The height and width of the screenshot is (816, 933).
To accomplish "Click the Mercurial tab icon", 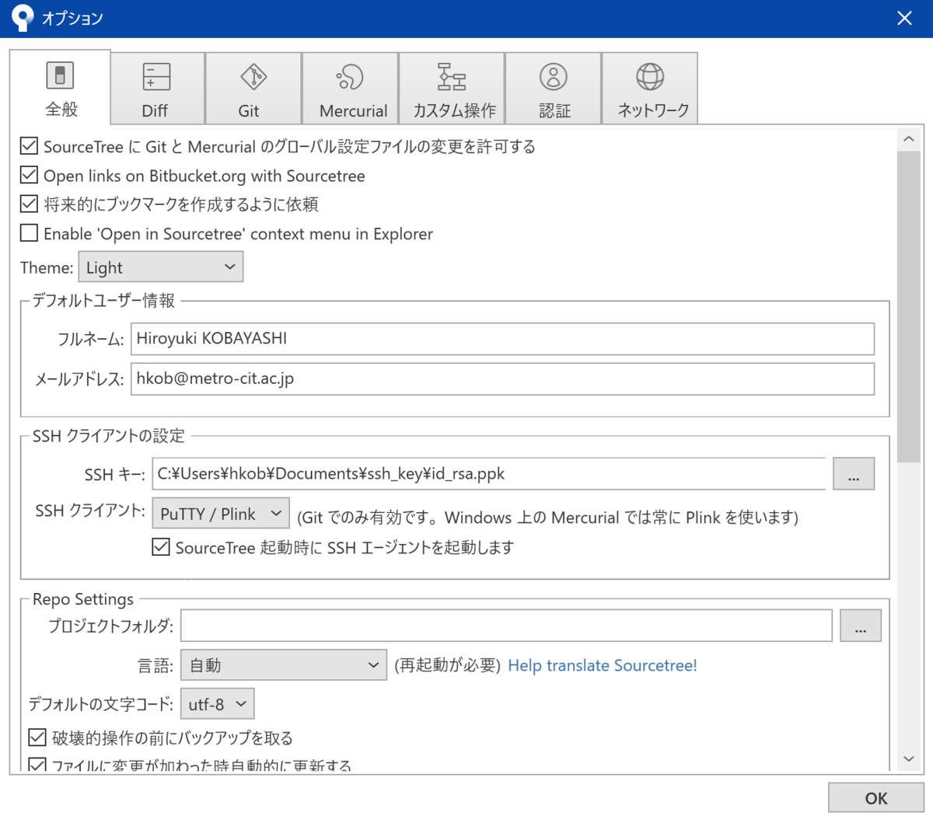I will coord(350,77).
